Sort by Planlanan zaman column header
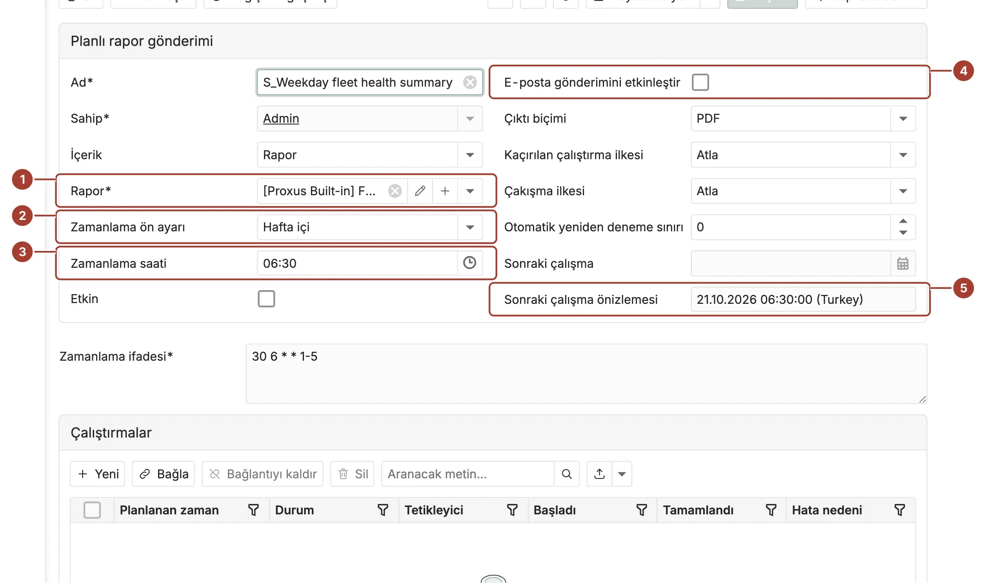The image size is (986, 583). pos(169,510)
